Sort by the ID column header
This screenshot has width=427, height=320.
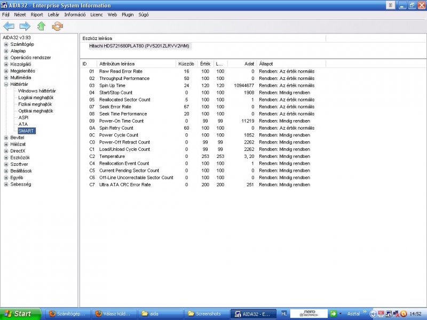click(89, 63)
